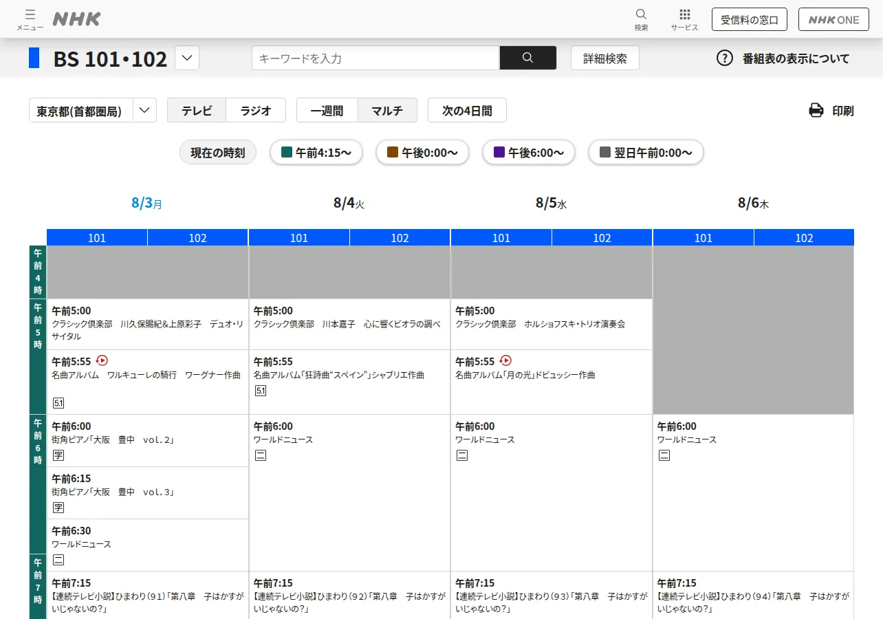Open 詳細検索 advanced search
Image resolution: width=883 pixels, height=619 pixels.
(x=605, y=58)
